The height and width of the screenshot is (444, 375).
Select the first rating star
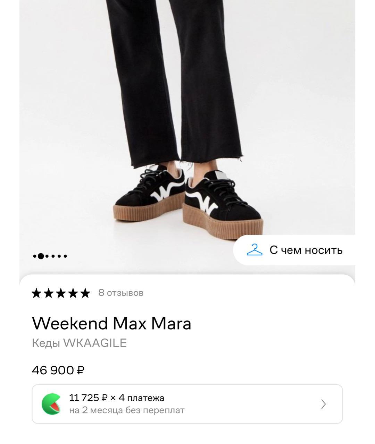[36, 293]
